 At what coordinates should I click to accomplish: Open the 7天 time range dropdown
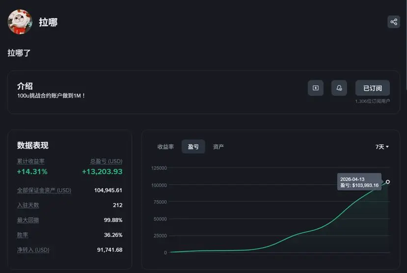[x=382, y=147]
